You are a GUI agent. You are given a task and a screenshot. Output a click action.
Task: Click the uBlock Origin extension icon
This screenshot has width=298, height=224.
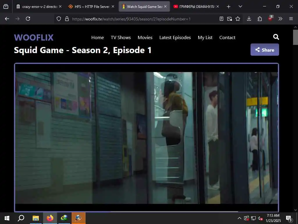pyautogui.click(x=270, y=18)
